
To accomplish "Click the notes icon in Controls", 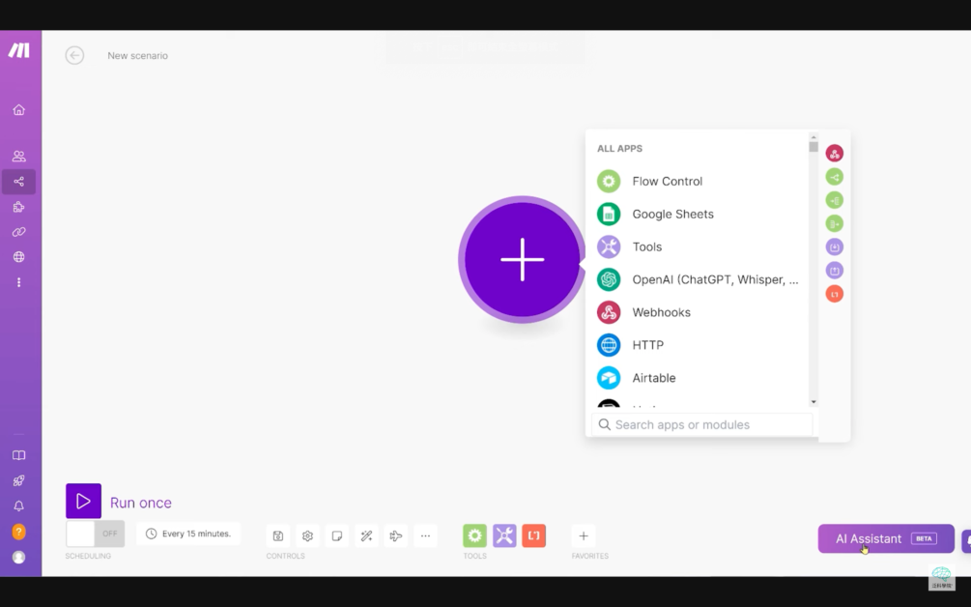I will pos(336,535).
